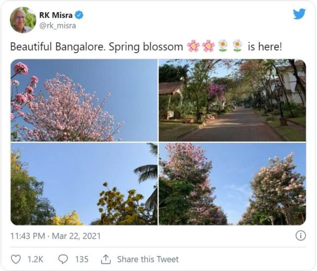Viewport: 317px width, 271px height.
Task: Like the tweet with the heart icon
Action: tap(16, 259)
